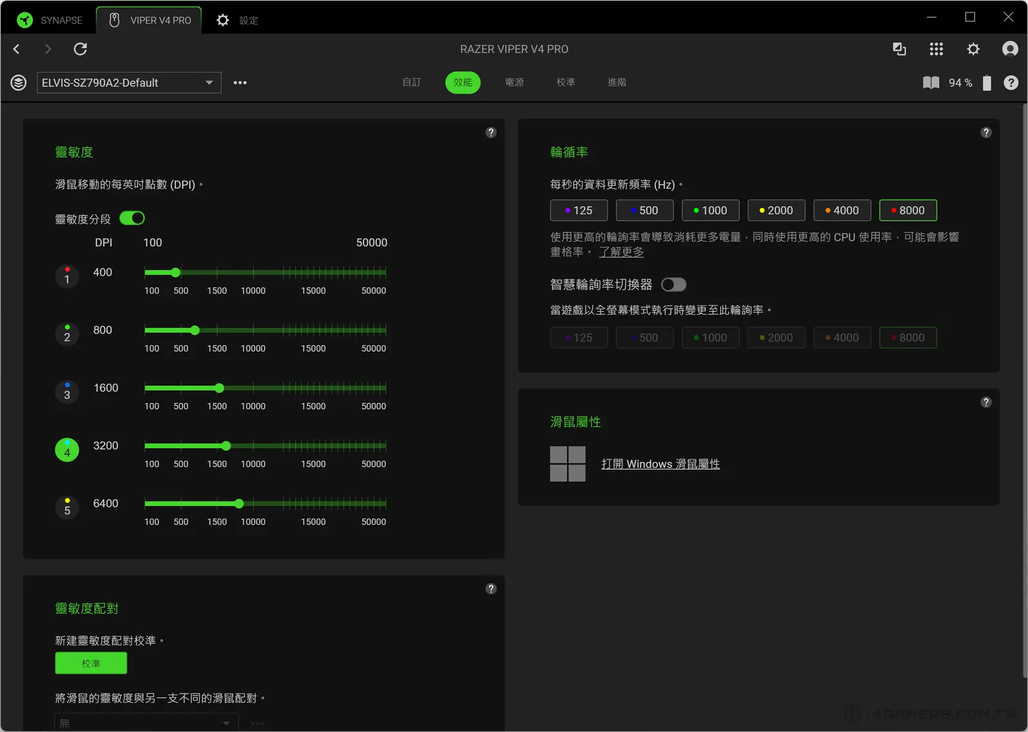Screen dimensions: 1028x732
Task: Click the green 校準 button
Action: click(x=91, y=663)
